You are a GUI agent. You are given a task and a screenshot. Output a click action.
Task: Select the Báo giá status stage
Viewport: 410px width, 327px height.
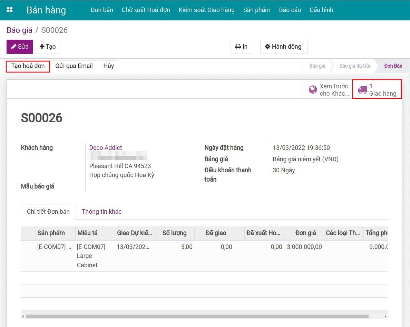click(318, 66)
